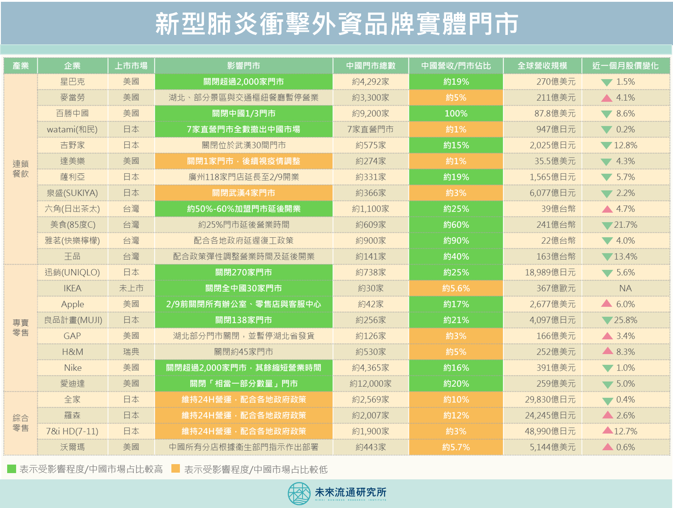Select the 連鎖餐飲 industry cell
The width and height of the screenshot is (673, 508).
(21, 169)
